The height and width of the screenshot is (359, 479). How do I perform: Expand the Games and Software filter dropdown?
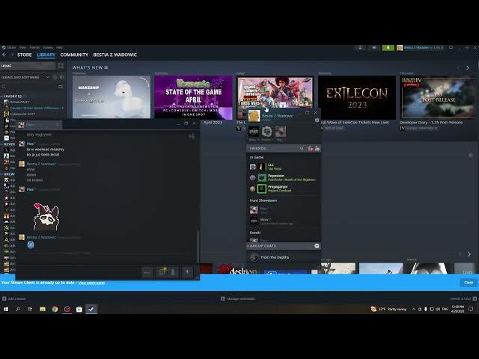pos(25,78)
